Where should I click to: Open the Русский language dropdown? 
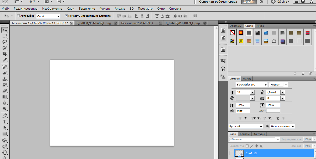(261, 127)
